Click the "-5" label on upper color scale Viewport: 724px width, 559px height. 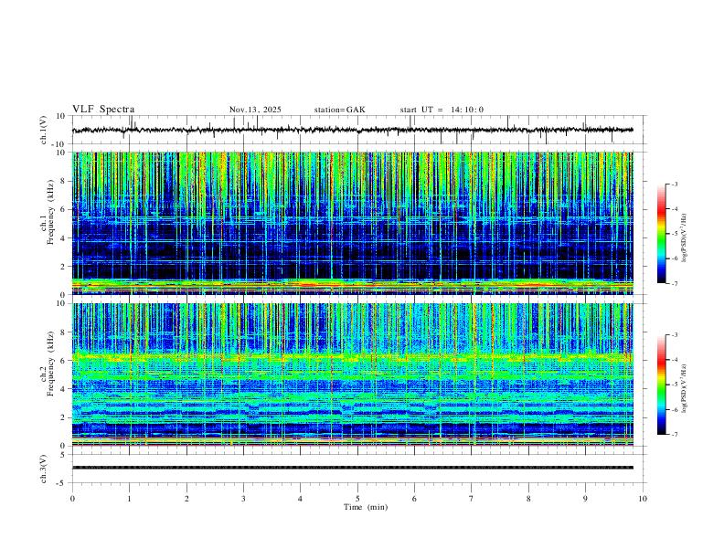pyautogui.click(x=675, y=234)
